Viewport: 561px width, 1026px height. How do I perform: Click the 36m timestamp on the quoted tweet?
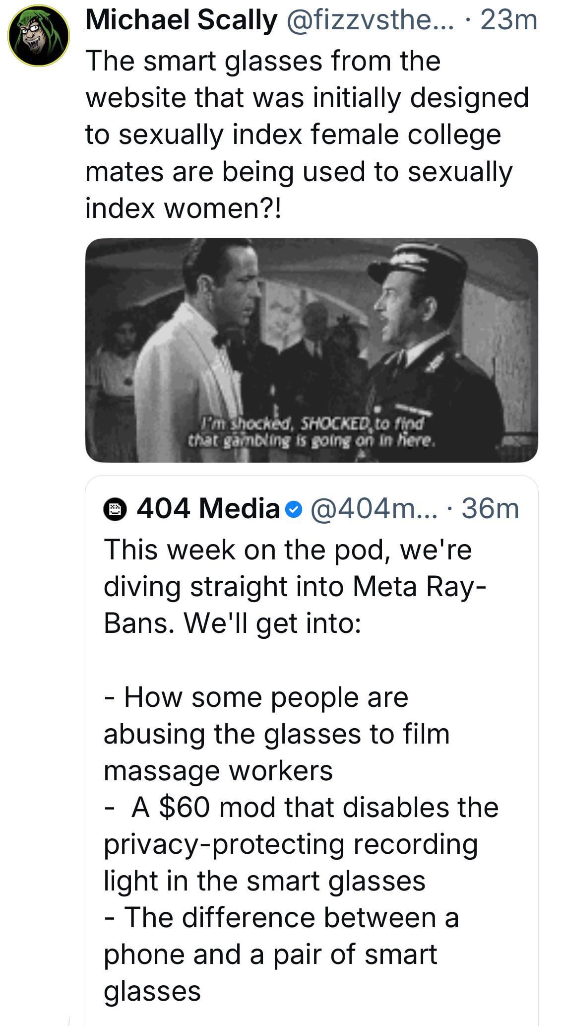[490, 509]
